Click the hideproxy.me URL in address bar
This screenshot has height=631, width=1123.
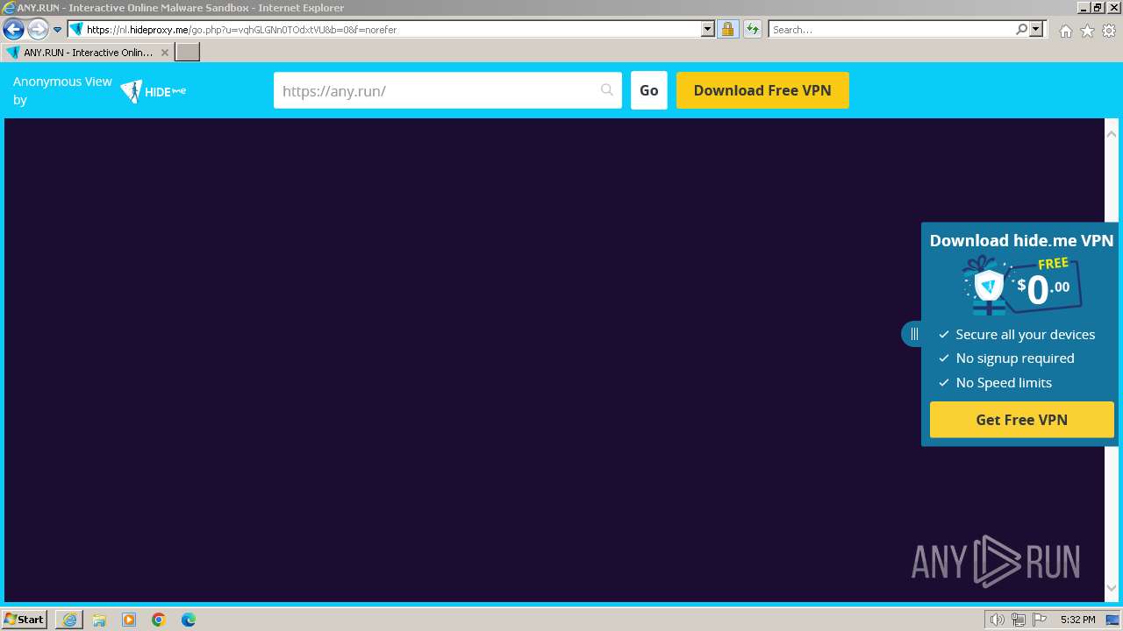(x=241, y=30)
